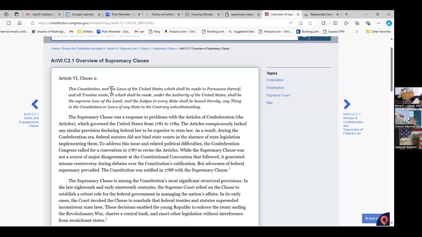Viewport: 422px width, 237px height.
Task: Open footnote 2 superscript link
Action: tap(106, 219)
